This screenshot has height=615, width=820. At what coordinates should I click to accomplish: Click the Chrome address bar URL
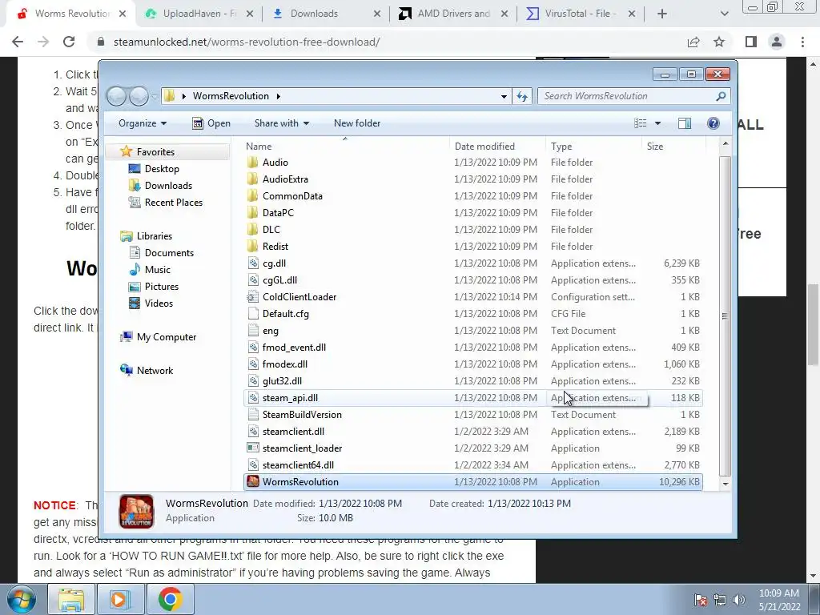[247, 42]
